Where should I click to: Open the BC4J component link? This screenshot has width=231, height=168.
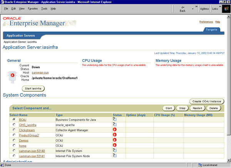click(23, 120)
